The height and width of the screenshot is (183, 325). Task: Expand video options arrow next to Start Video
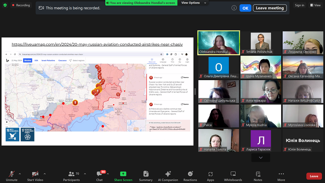45,174
